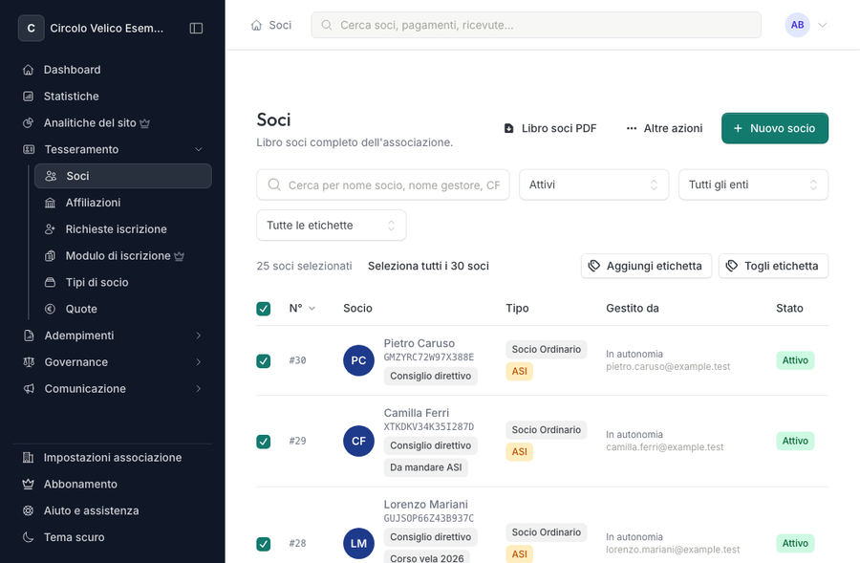
Task: Expand the Adempimenti section
Action: click(113, 336)
